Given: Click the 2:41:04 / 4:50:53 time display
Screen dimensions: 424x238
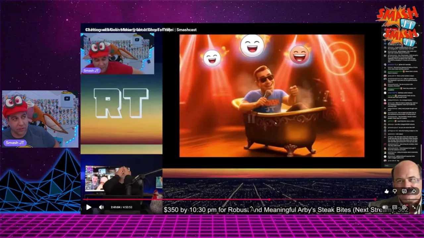Looking at the screenshot, I should 122,207.
